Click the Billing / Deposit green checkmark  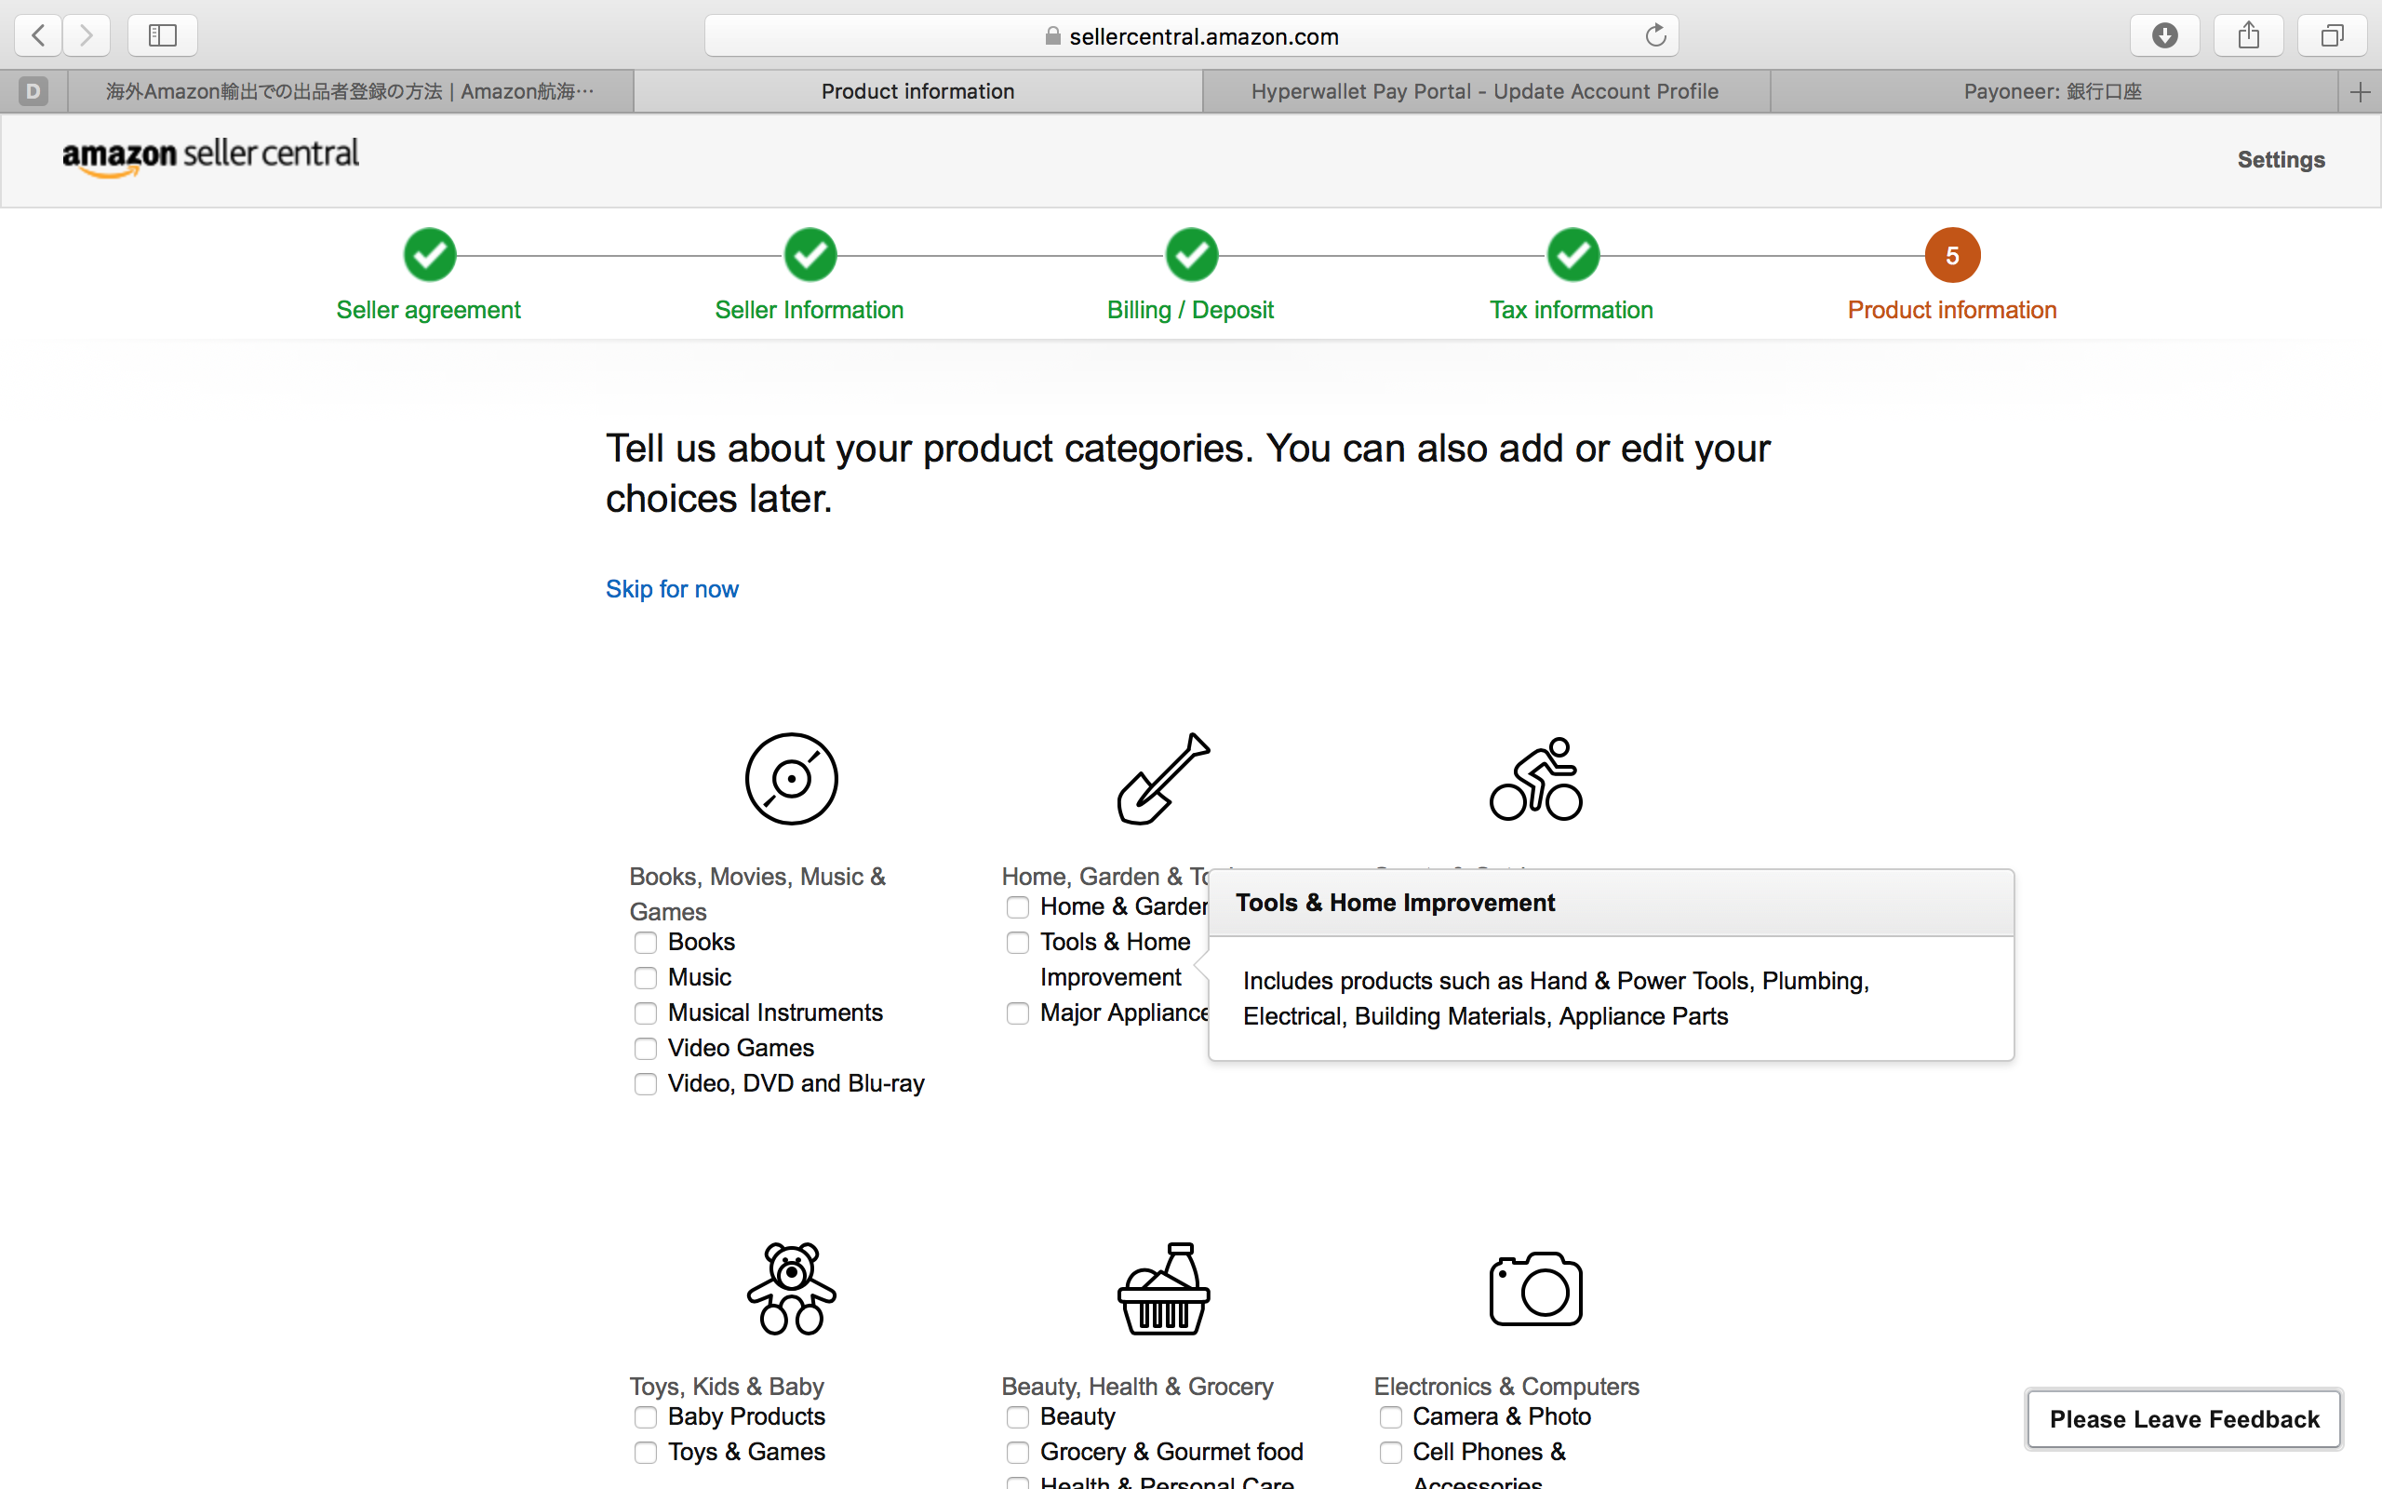click(1191, 255)
